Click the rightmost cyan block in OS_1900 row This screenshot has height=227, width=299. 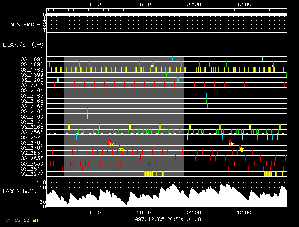coord(178,80)
